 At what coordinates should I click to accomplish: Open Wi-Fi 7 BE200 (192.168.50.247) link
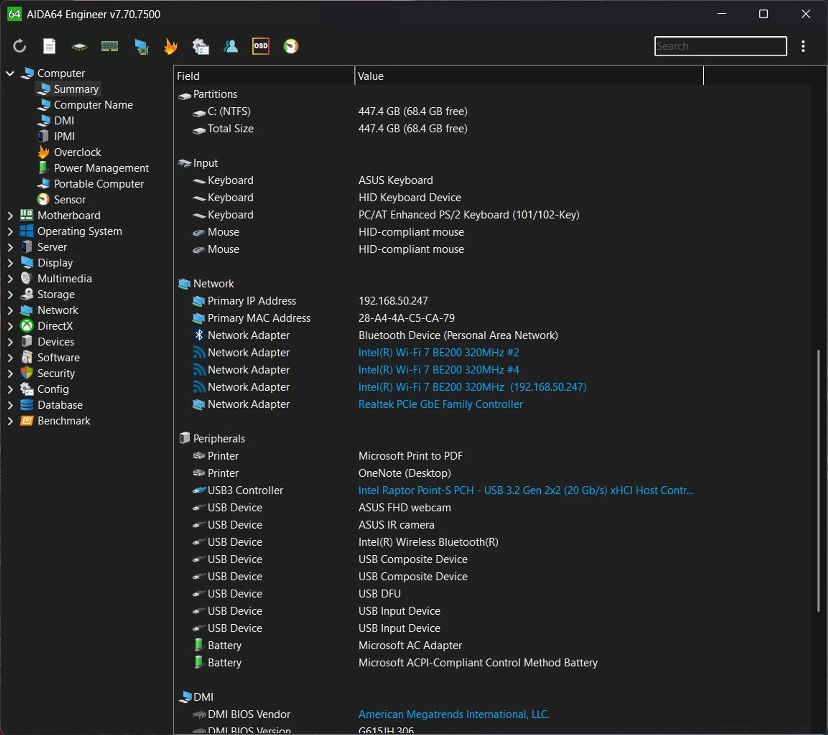click(x=472, y=387)
